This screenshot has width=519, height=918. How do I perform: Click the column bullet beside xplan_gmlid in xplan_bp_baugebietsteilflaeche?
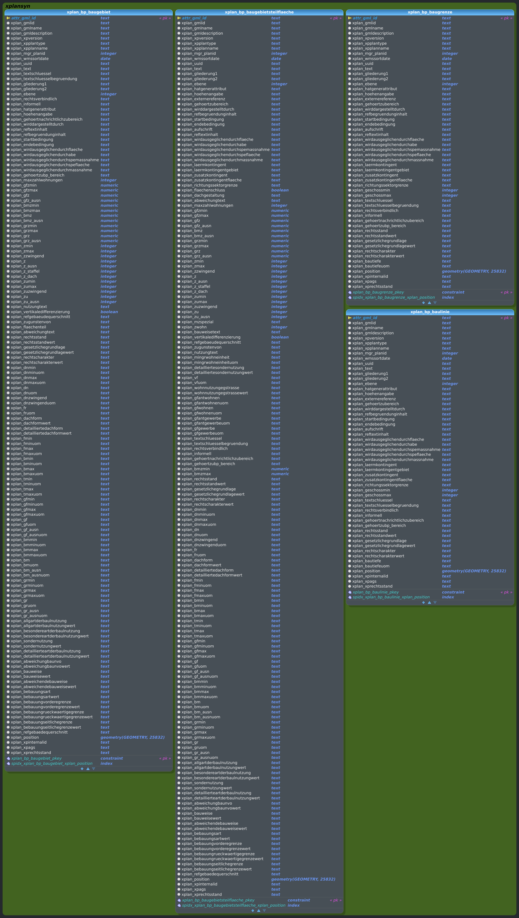point(179,23)
